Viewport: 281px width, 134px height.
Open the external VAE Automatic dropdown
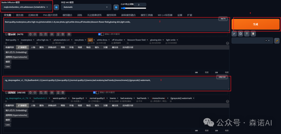click(86, 7)
